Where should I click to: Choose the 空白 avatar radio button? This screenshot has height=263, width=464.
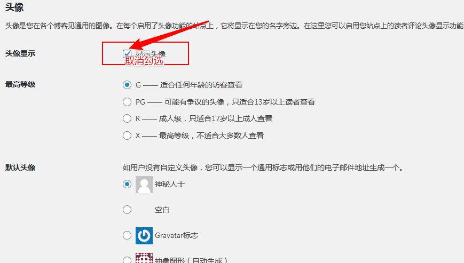click(127, 210)
